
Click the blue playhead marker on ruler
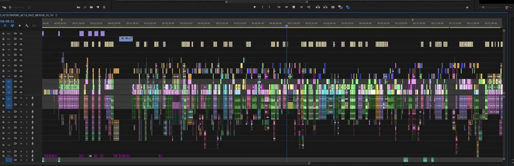(x=287, y=25)
